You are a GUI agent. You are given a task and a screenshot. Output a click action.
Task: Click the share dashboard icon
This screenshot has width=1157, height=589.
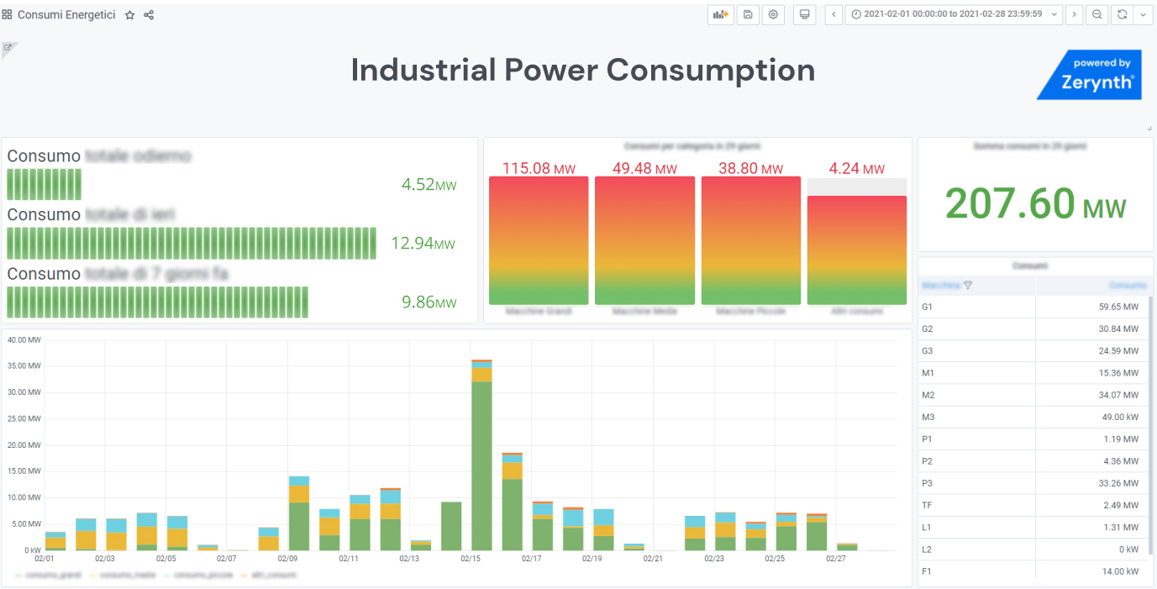[148, 14]
